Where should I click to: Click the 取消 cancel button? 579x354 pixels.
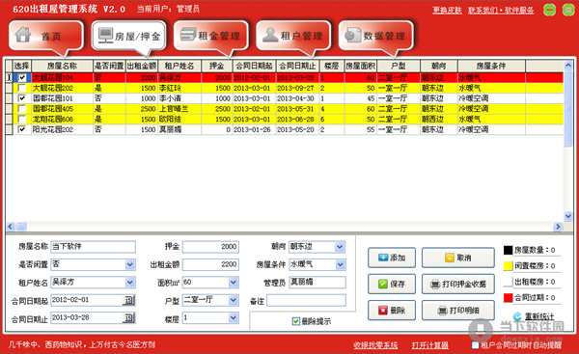[457, 258]
